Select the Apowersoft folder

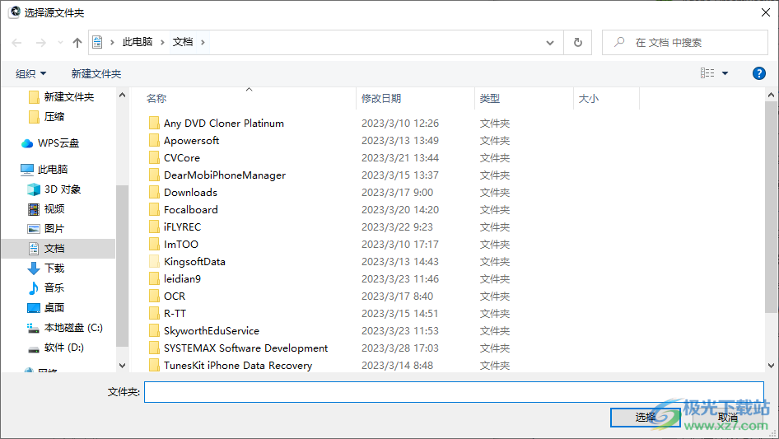pos(191,141)
